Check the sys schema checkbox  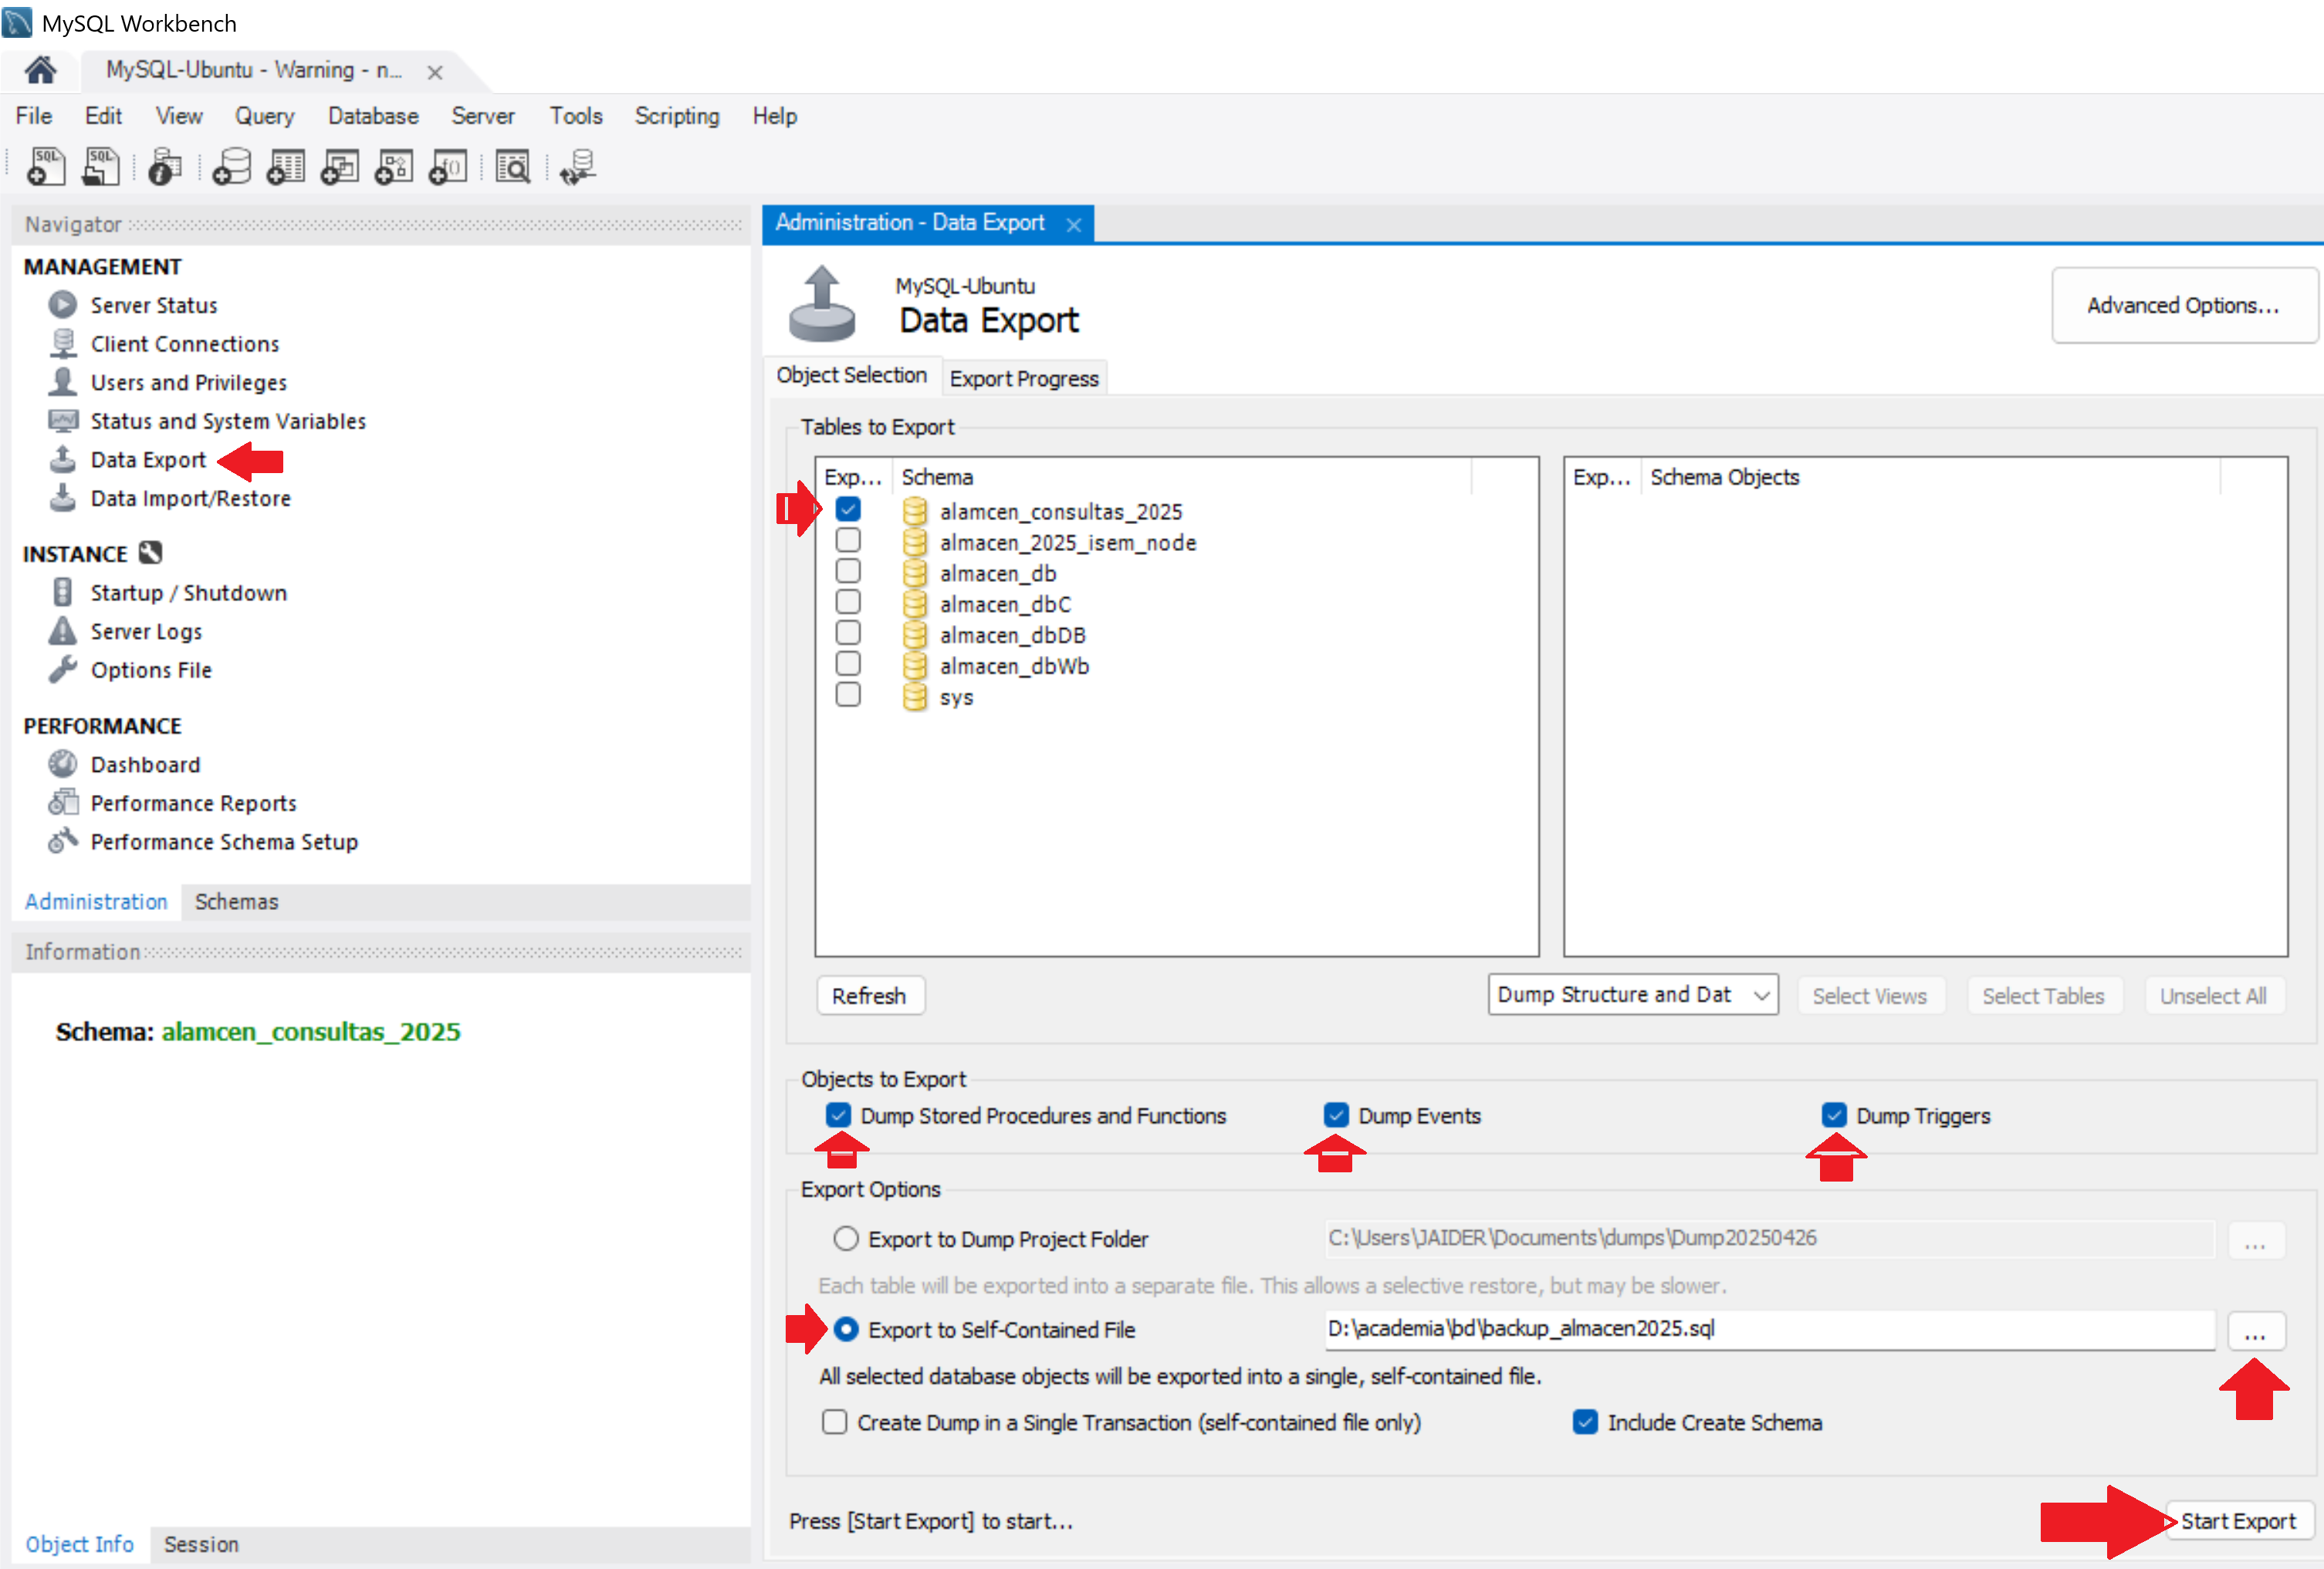tap(848, 696)
